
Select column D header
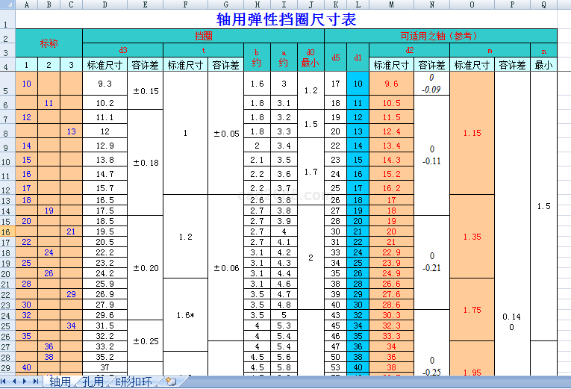pos(104,4)
